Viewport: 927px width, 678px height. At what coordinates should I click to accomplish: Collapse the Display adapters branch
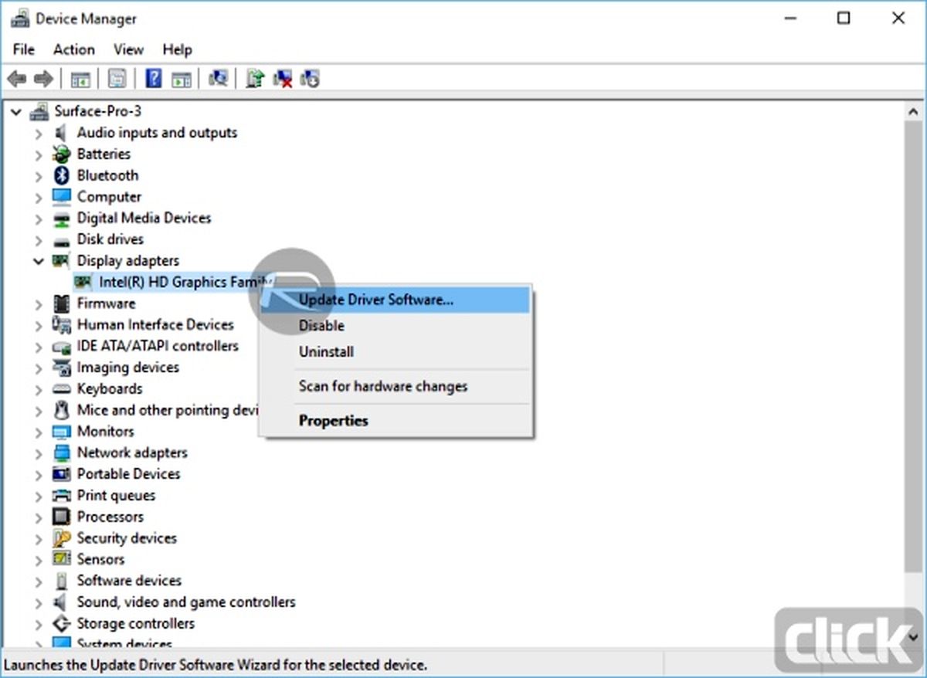39,261
